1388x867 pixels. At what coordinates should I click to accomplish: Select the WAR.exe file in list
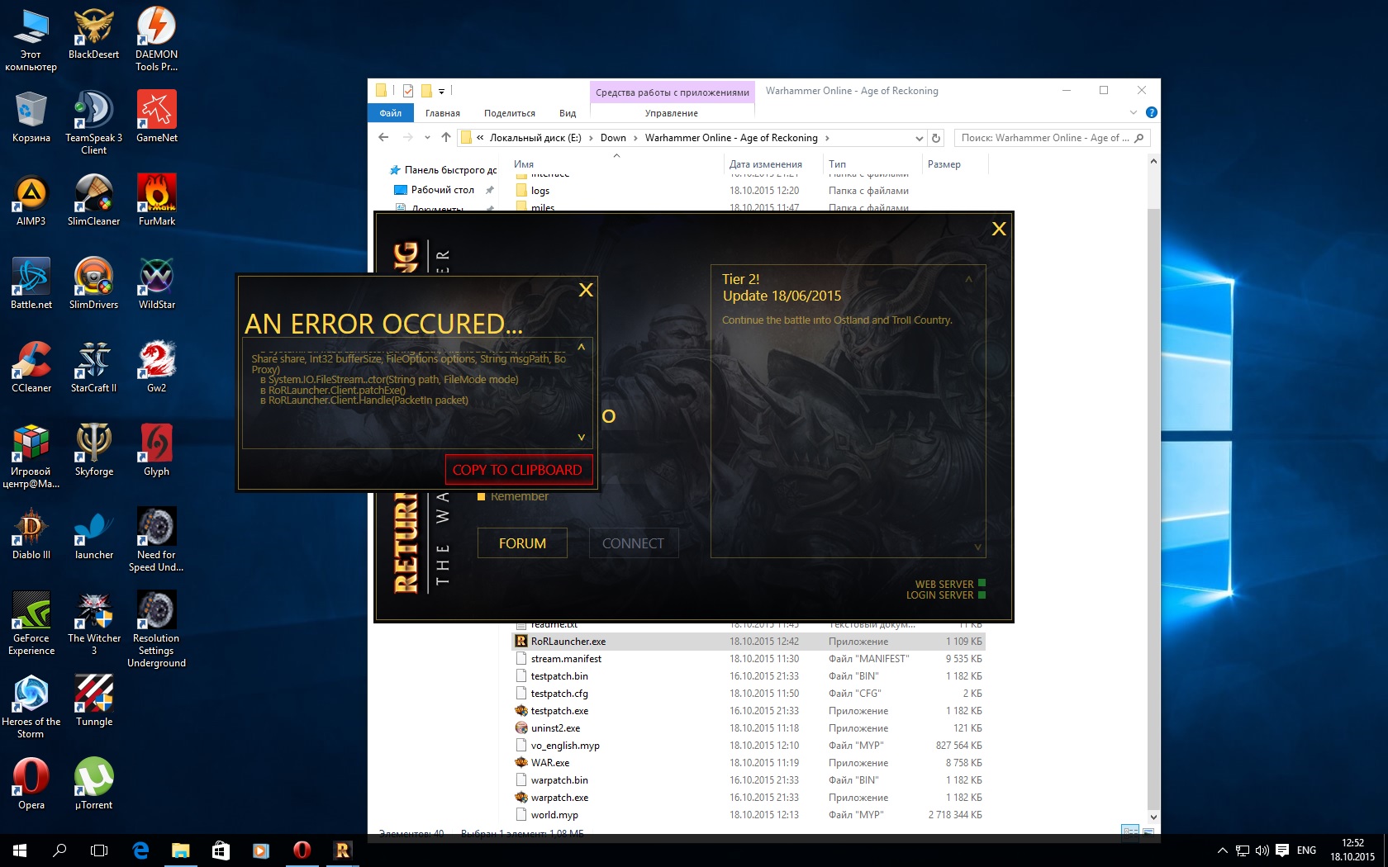550,763
